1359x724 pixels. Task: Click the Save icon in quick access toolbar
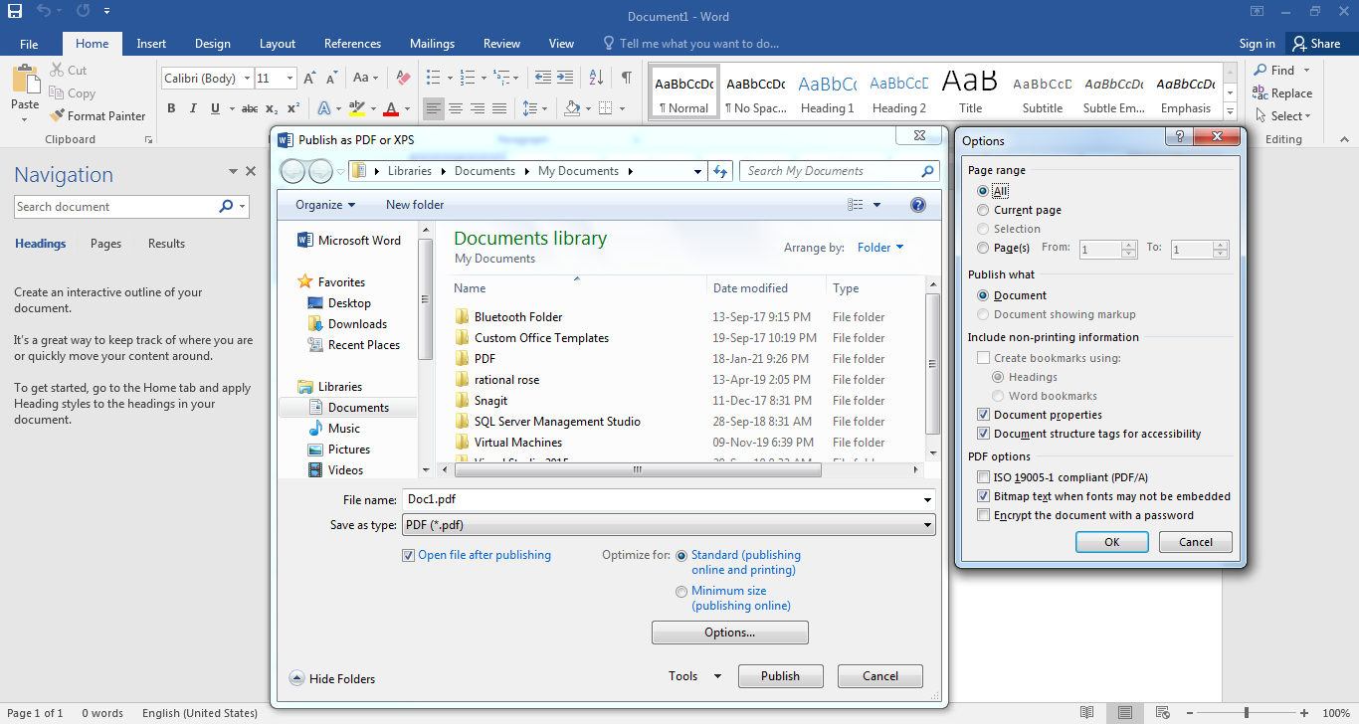(x=15, y=13)
